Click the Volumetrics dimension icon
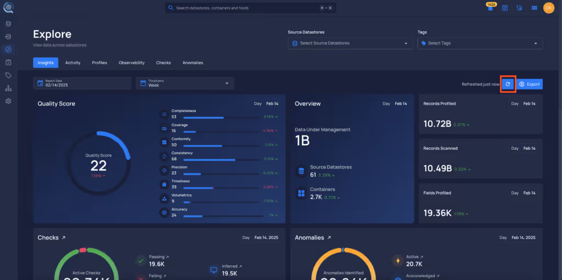Image resolution: width=562 pixels, height=280 pixels. [164, 198]
